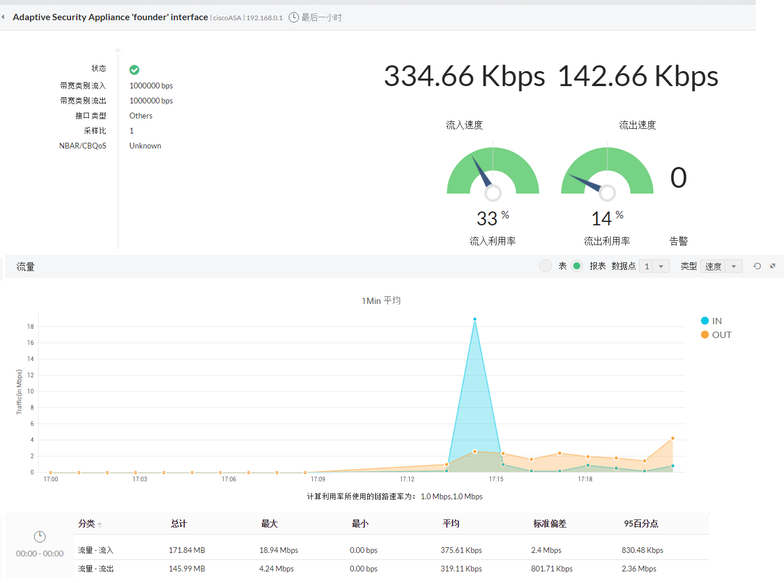Click the clock icon above 00:00 - 00:00

tap(40, 537)
